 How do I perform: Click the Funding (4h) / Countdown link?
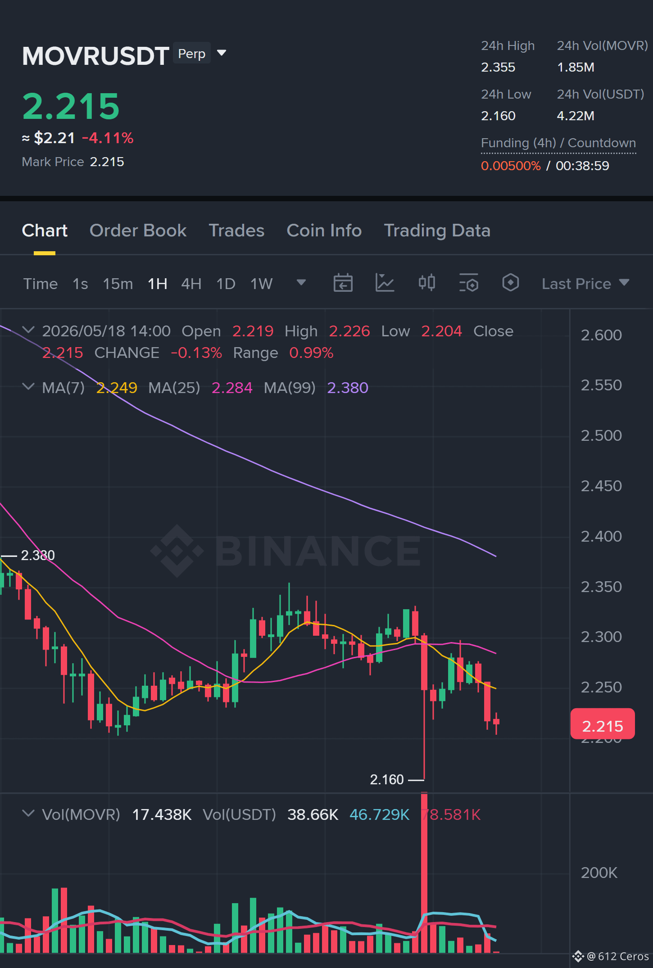click(x=558, y=143)
